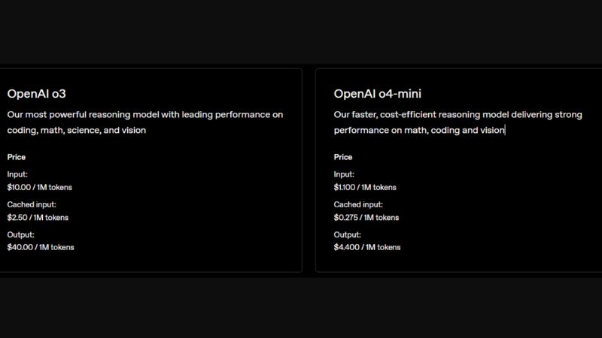The width and height of the screenshot is (602, 338).
Task: Click the Input label under OpenAI o3
Action: 17,174
